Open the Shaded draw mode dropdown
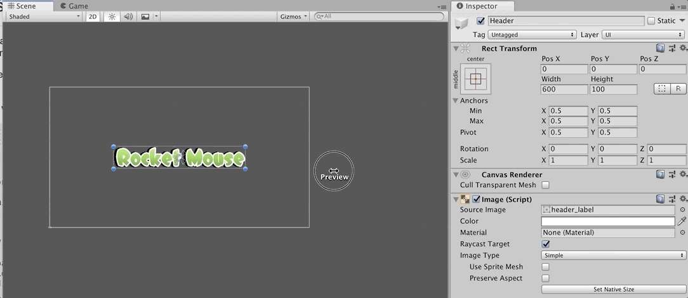The height and width of the screenshot is (298, 688). pyautogui.click(x=44, y=16)
